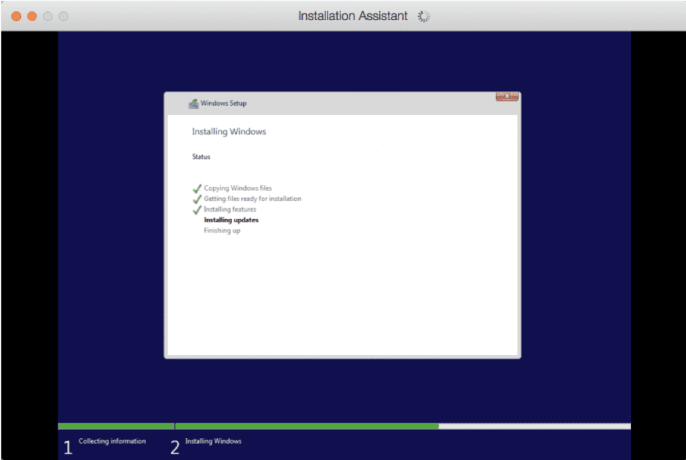Click the first disabled gray titlebar button
The width and height of the screenshot is (686, 460).
48,16
